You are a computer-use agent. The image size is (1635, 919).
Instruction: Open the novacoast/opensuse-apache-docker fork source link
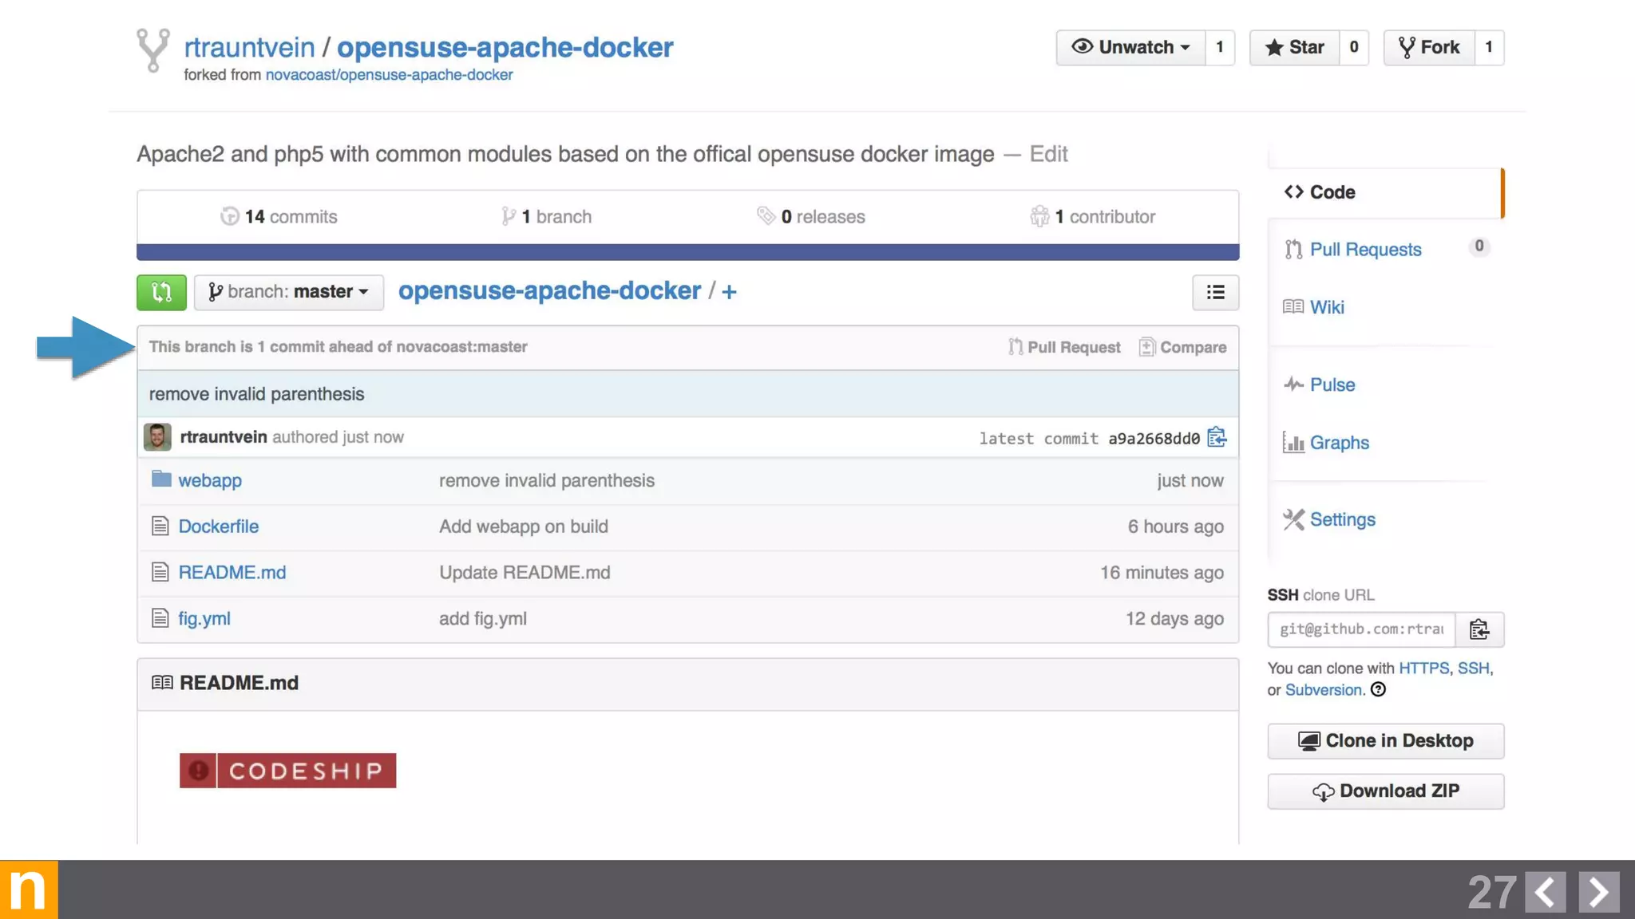pyautogui.click(x=389, y=75)
